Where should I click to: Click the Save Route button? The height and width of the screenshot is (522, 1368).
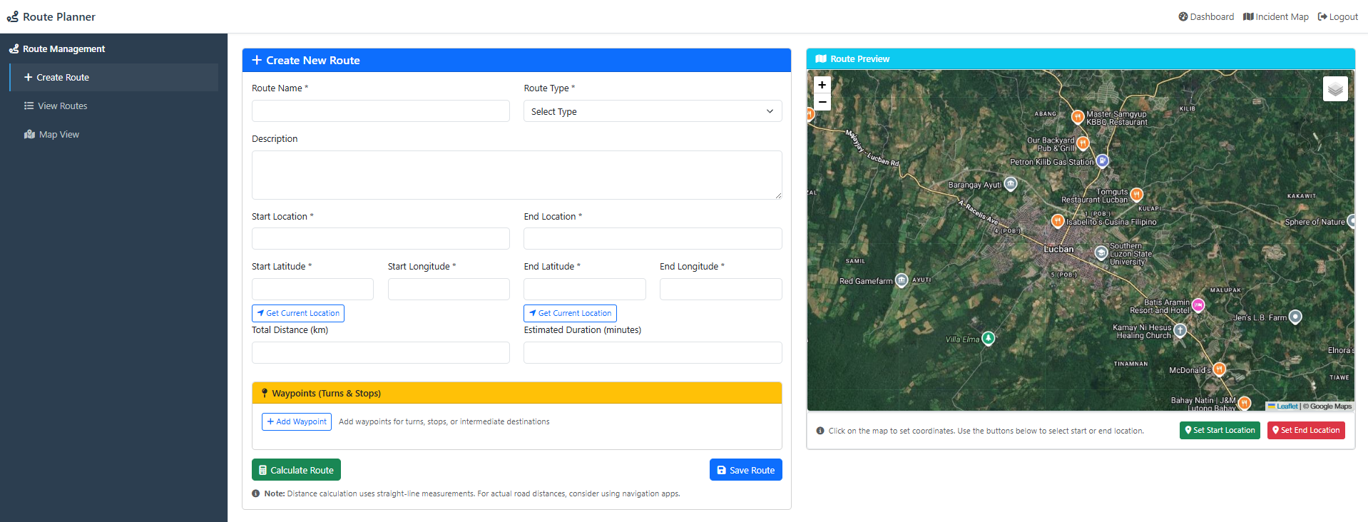(x=745, y=470)
